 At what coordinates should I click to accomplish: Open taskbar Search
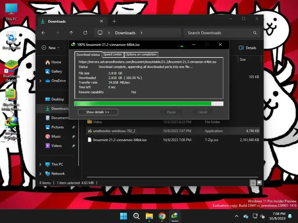point(136,216)
